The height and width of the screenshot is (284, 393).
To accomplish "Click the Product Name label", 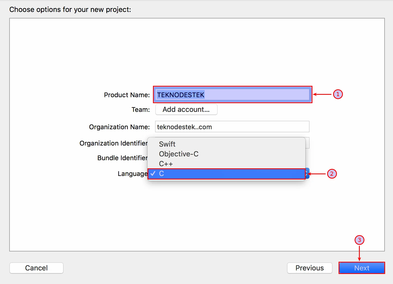I will click(127, 95).
